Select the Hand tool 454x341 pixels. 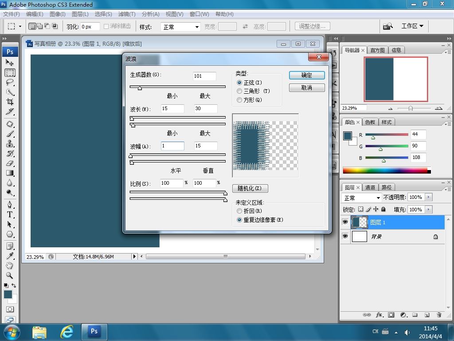click(10, 266)
